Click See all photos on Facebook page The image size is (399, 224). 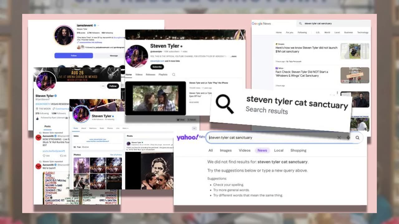click(116, 155)
